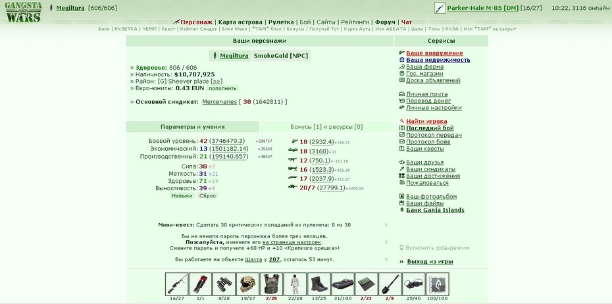
Task: Open Чат in the main menu
Action: 406,22
